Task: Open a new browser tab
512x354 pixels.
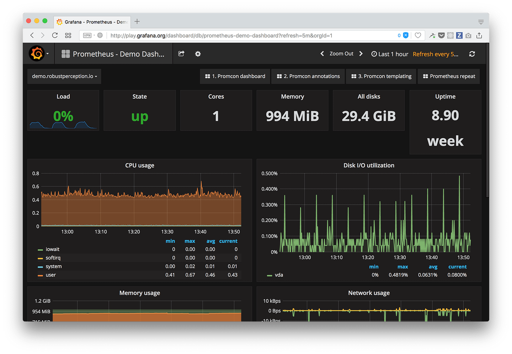Action: [x=137, y=21]
